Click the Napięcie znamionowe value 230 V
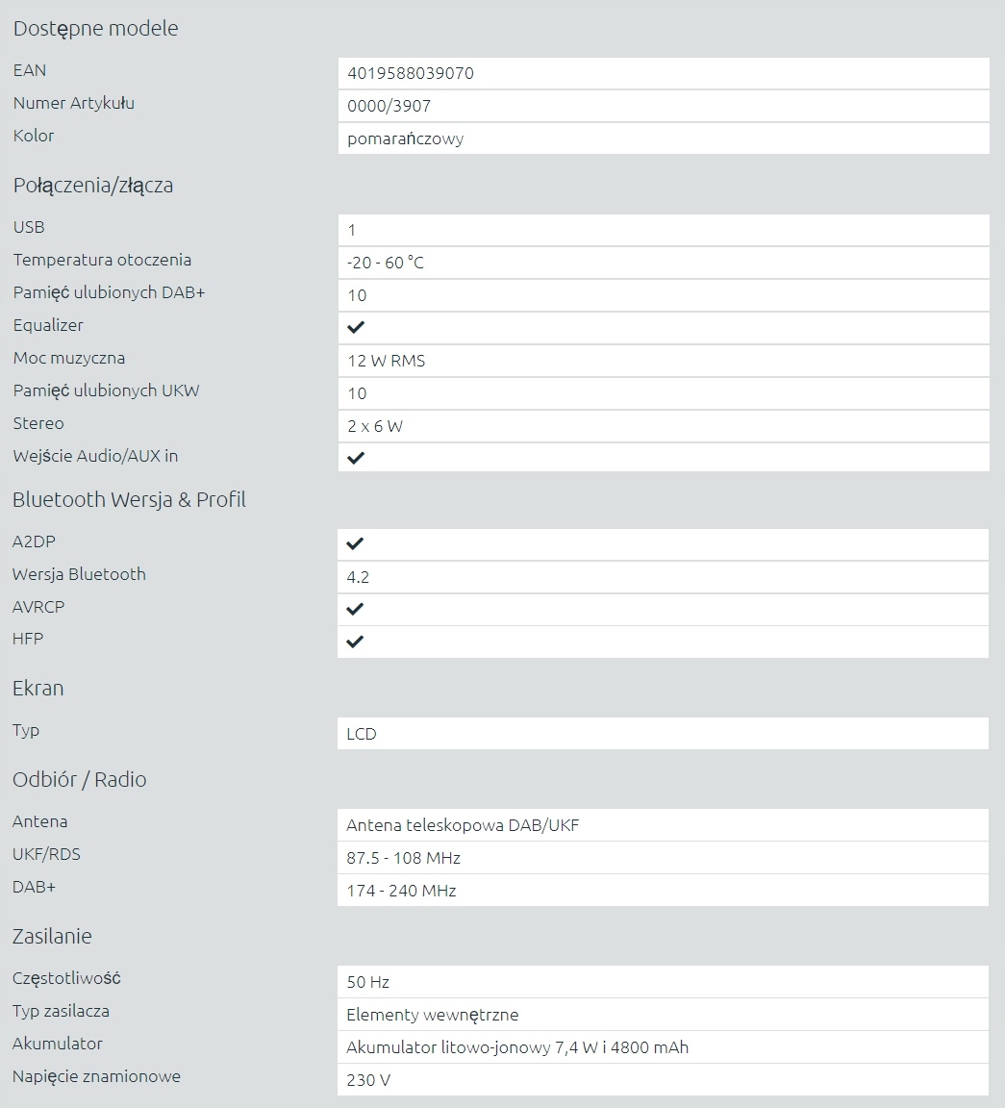The width and height of the screenshot is (1005, 1108). point(368,1080)
